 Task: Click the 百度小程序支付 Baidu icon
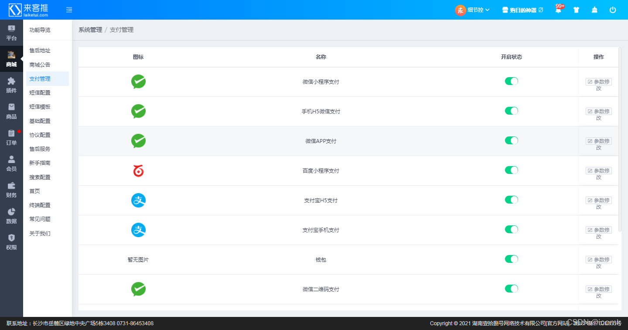pyautogui.click(x=138, y=170)
